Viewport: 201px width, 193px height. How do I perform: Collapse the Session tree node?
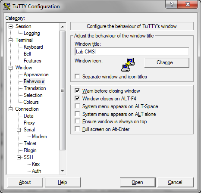tap(10, 26)
